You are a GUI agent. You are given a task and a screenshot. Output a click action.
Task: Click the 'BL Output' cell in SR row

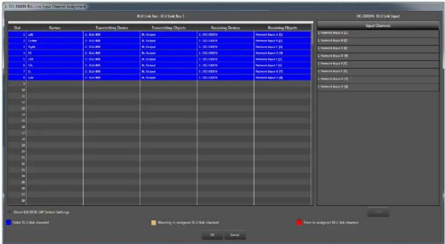[x=169, y=53]
